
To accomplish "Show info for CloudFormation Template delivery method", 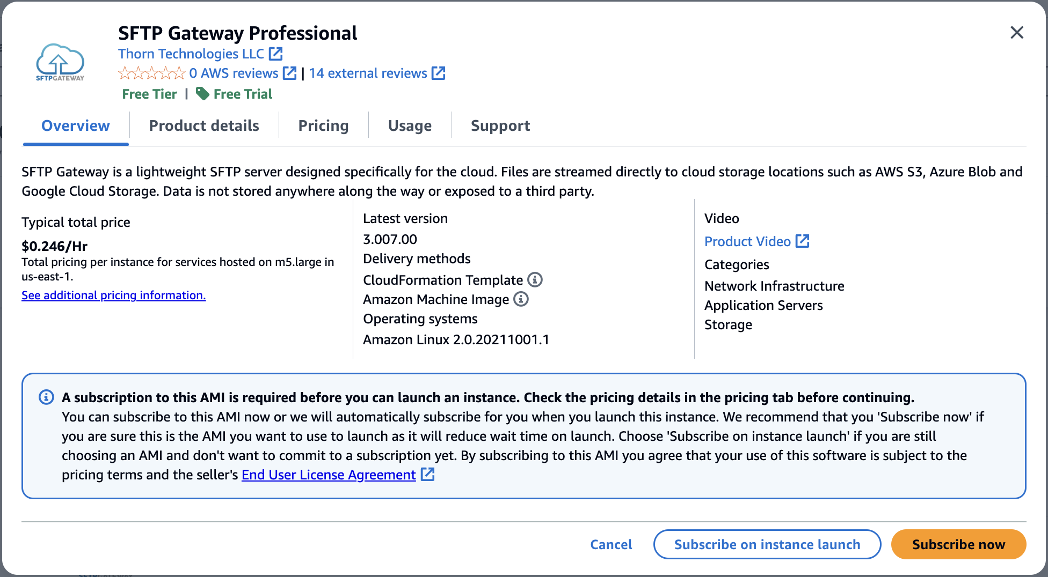I will (x=535, y=279).
